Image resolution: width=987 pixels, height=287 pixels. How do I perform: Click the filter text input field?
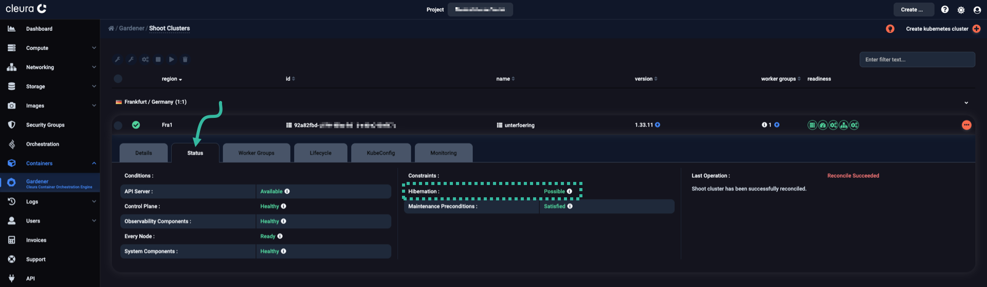917,59
